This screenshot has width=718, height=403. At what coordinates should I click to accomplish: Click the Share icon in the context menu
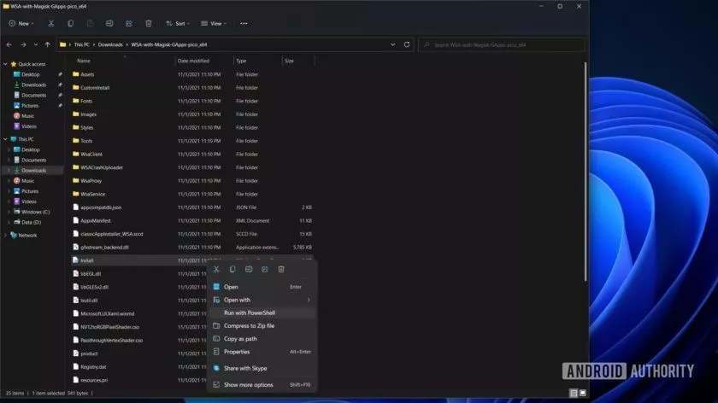click(265, 269)
